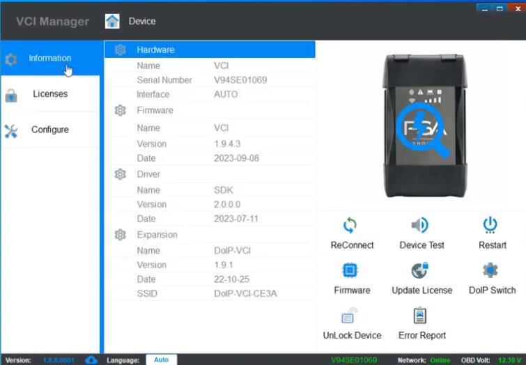Click the DoIP Switch label
526x365 pixels.
492,290
